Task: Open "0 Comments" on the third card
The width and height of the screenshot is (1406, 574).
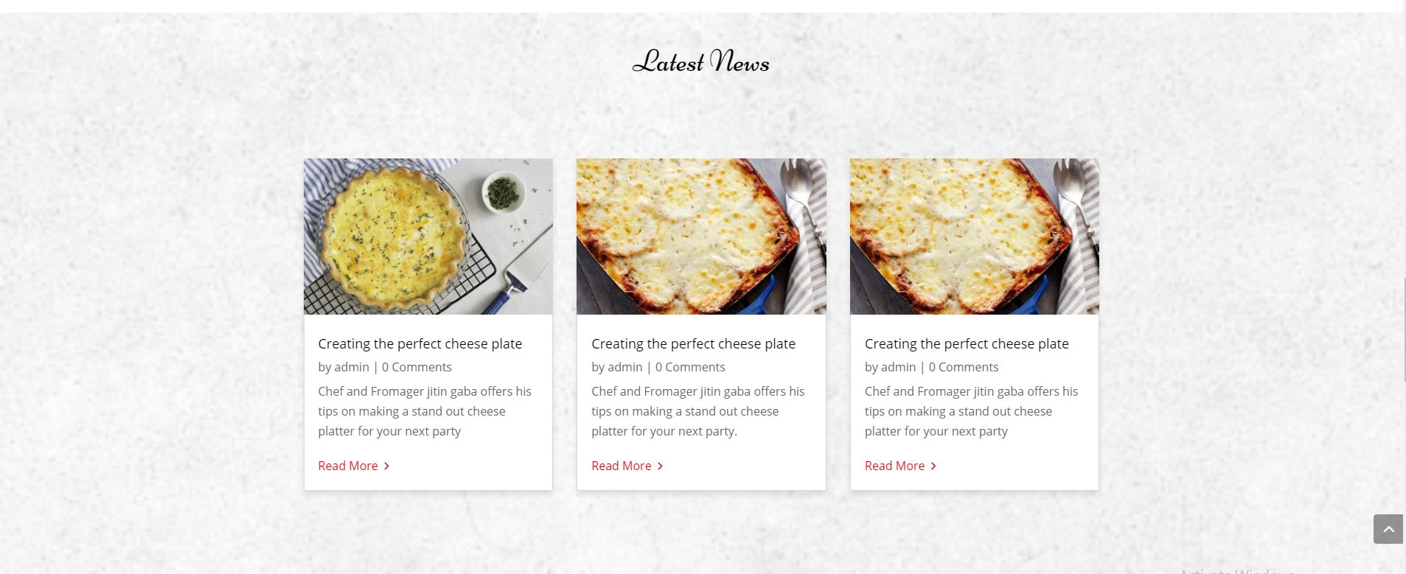Action: point(963,367)
